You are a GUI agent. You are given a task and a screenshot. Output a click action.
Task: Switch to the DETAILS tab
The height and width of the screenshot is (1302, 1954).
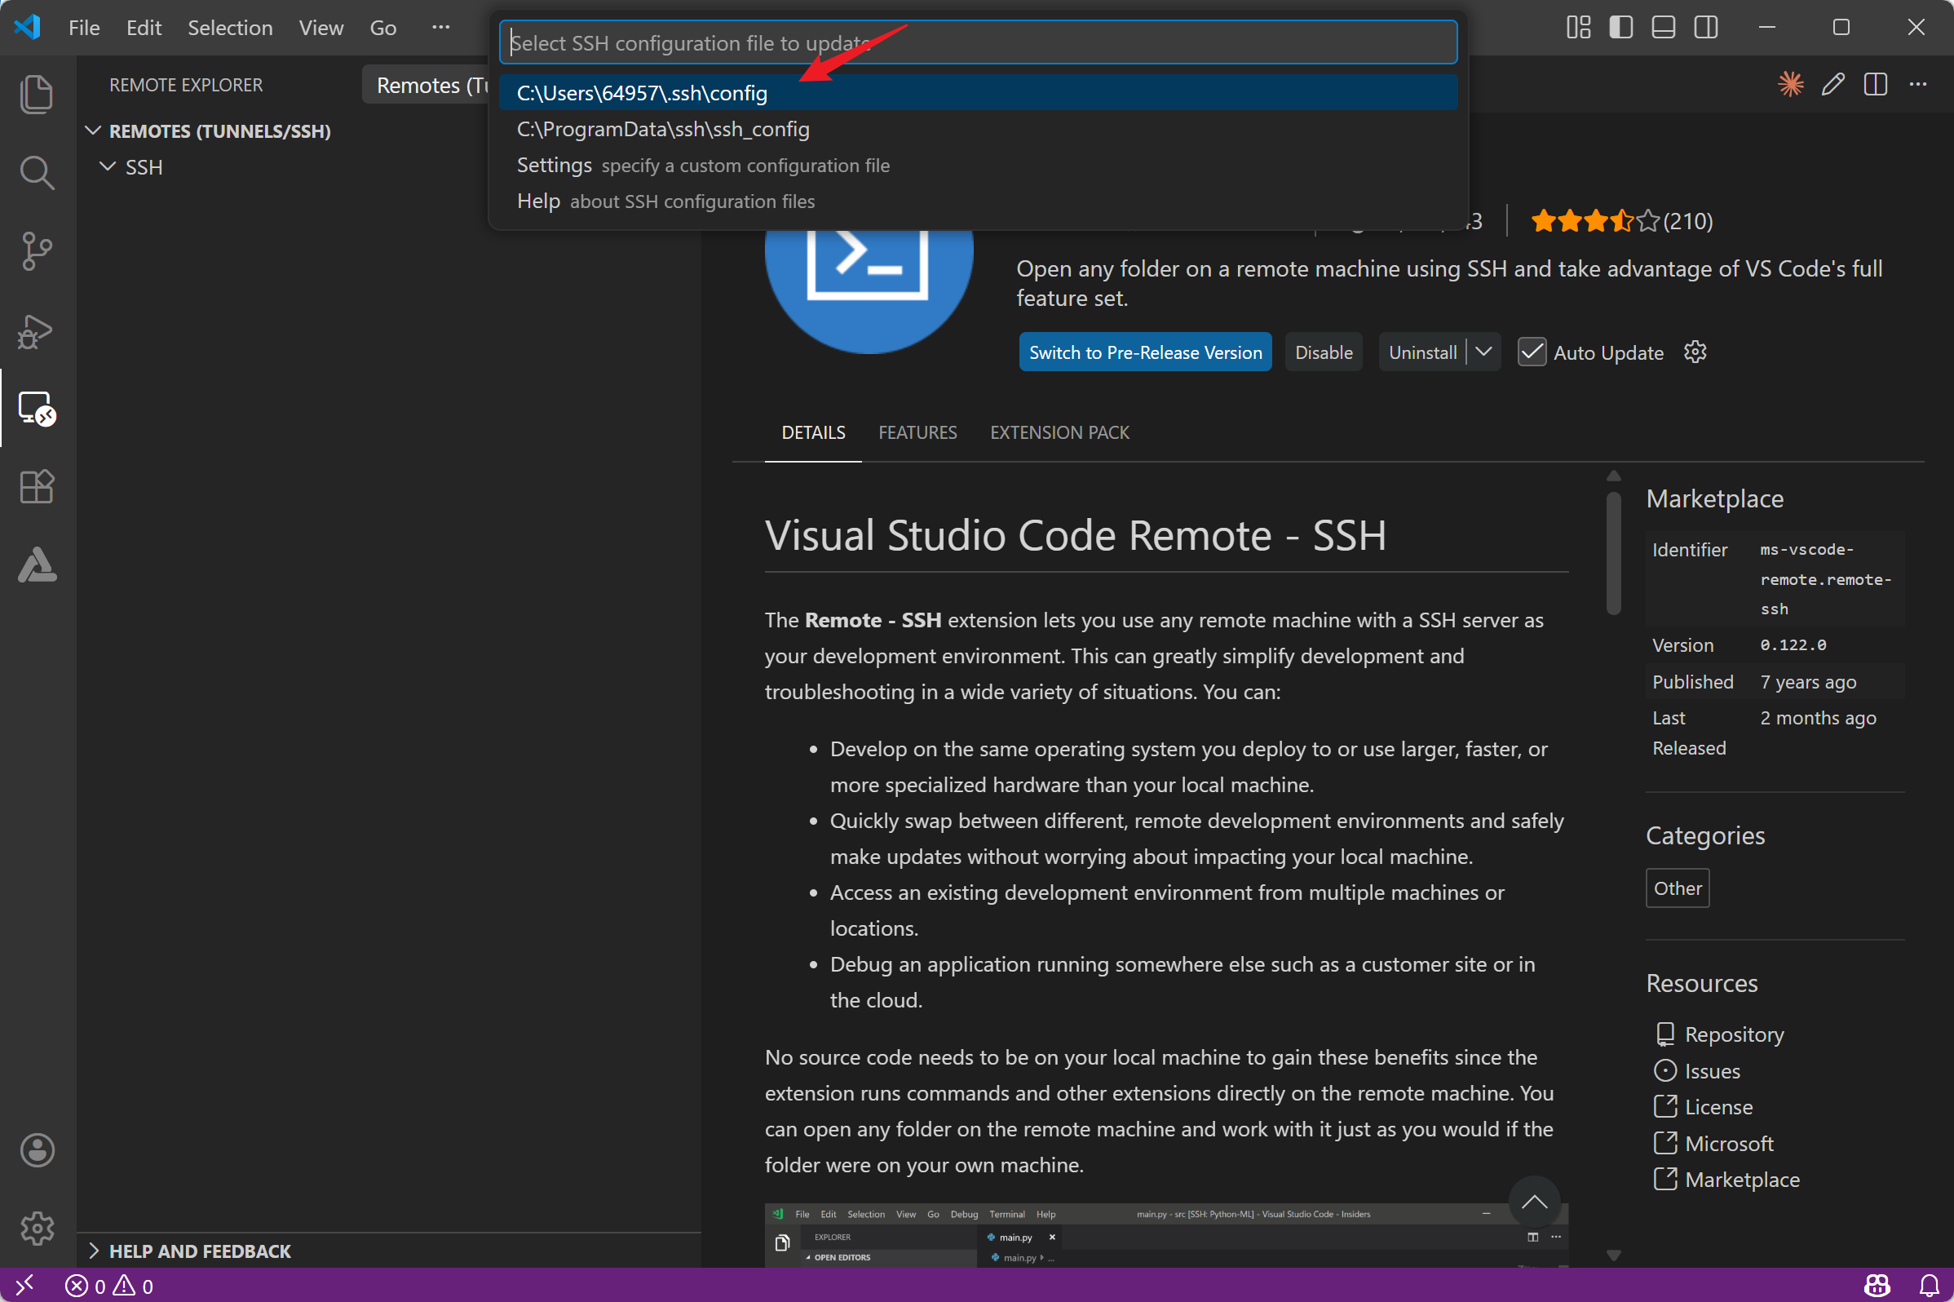[x=812, y=432]
